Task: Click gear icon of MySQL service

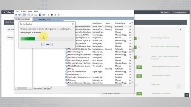Action: pyautogui.click(x=67, y=69)
